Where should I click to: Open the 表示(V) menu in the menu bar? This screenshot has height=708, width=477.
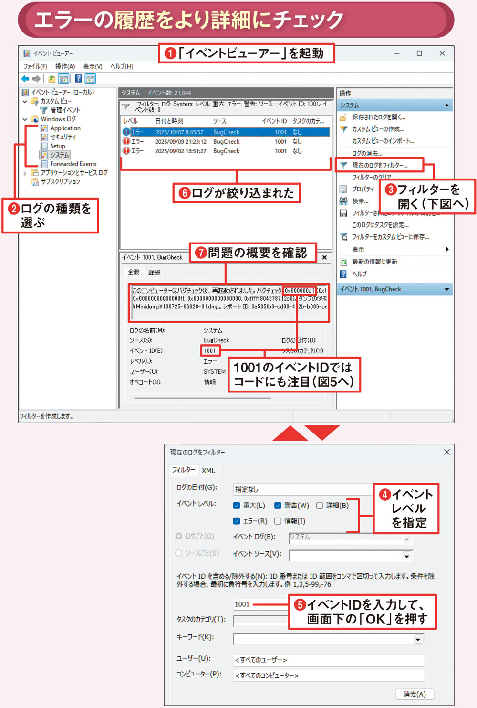click(x=93, y=66)
